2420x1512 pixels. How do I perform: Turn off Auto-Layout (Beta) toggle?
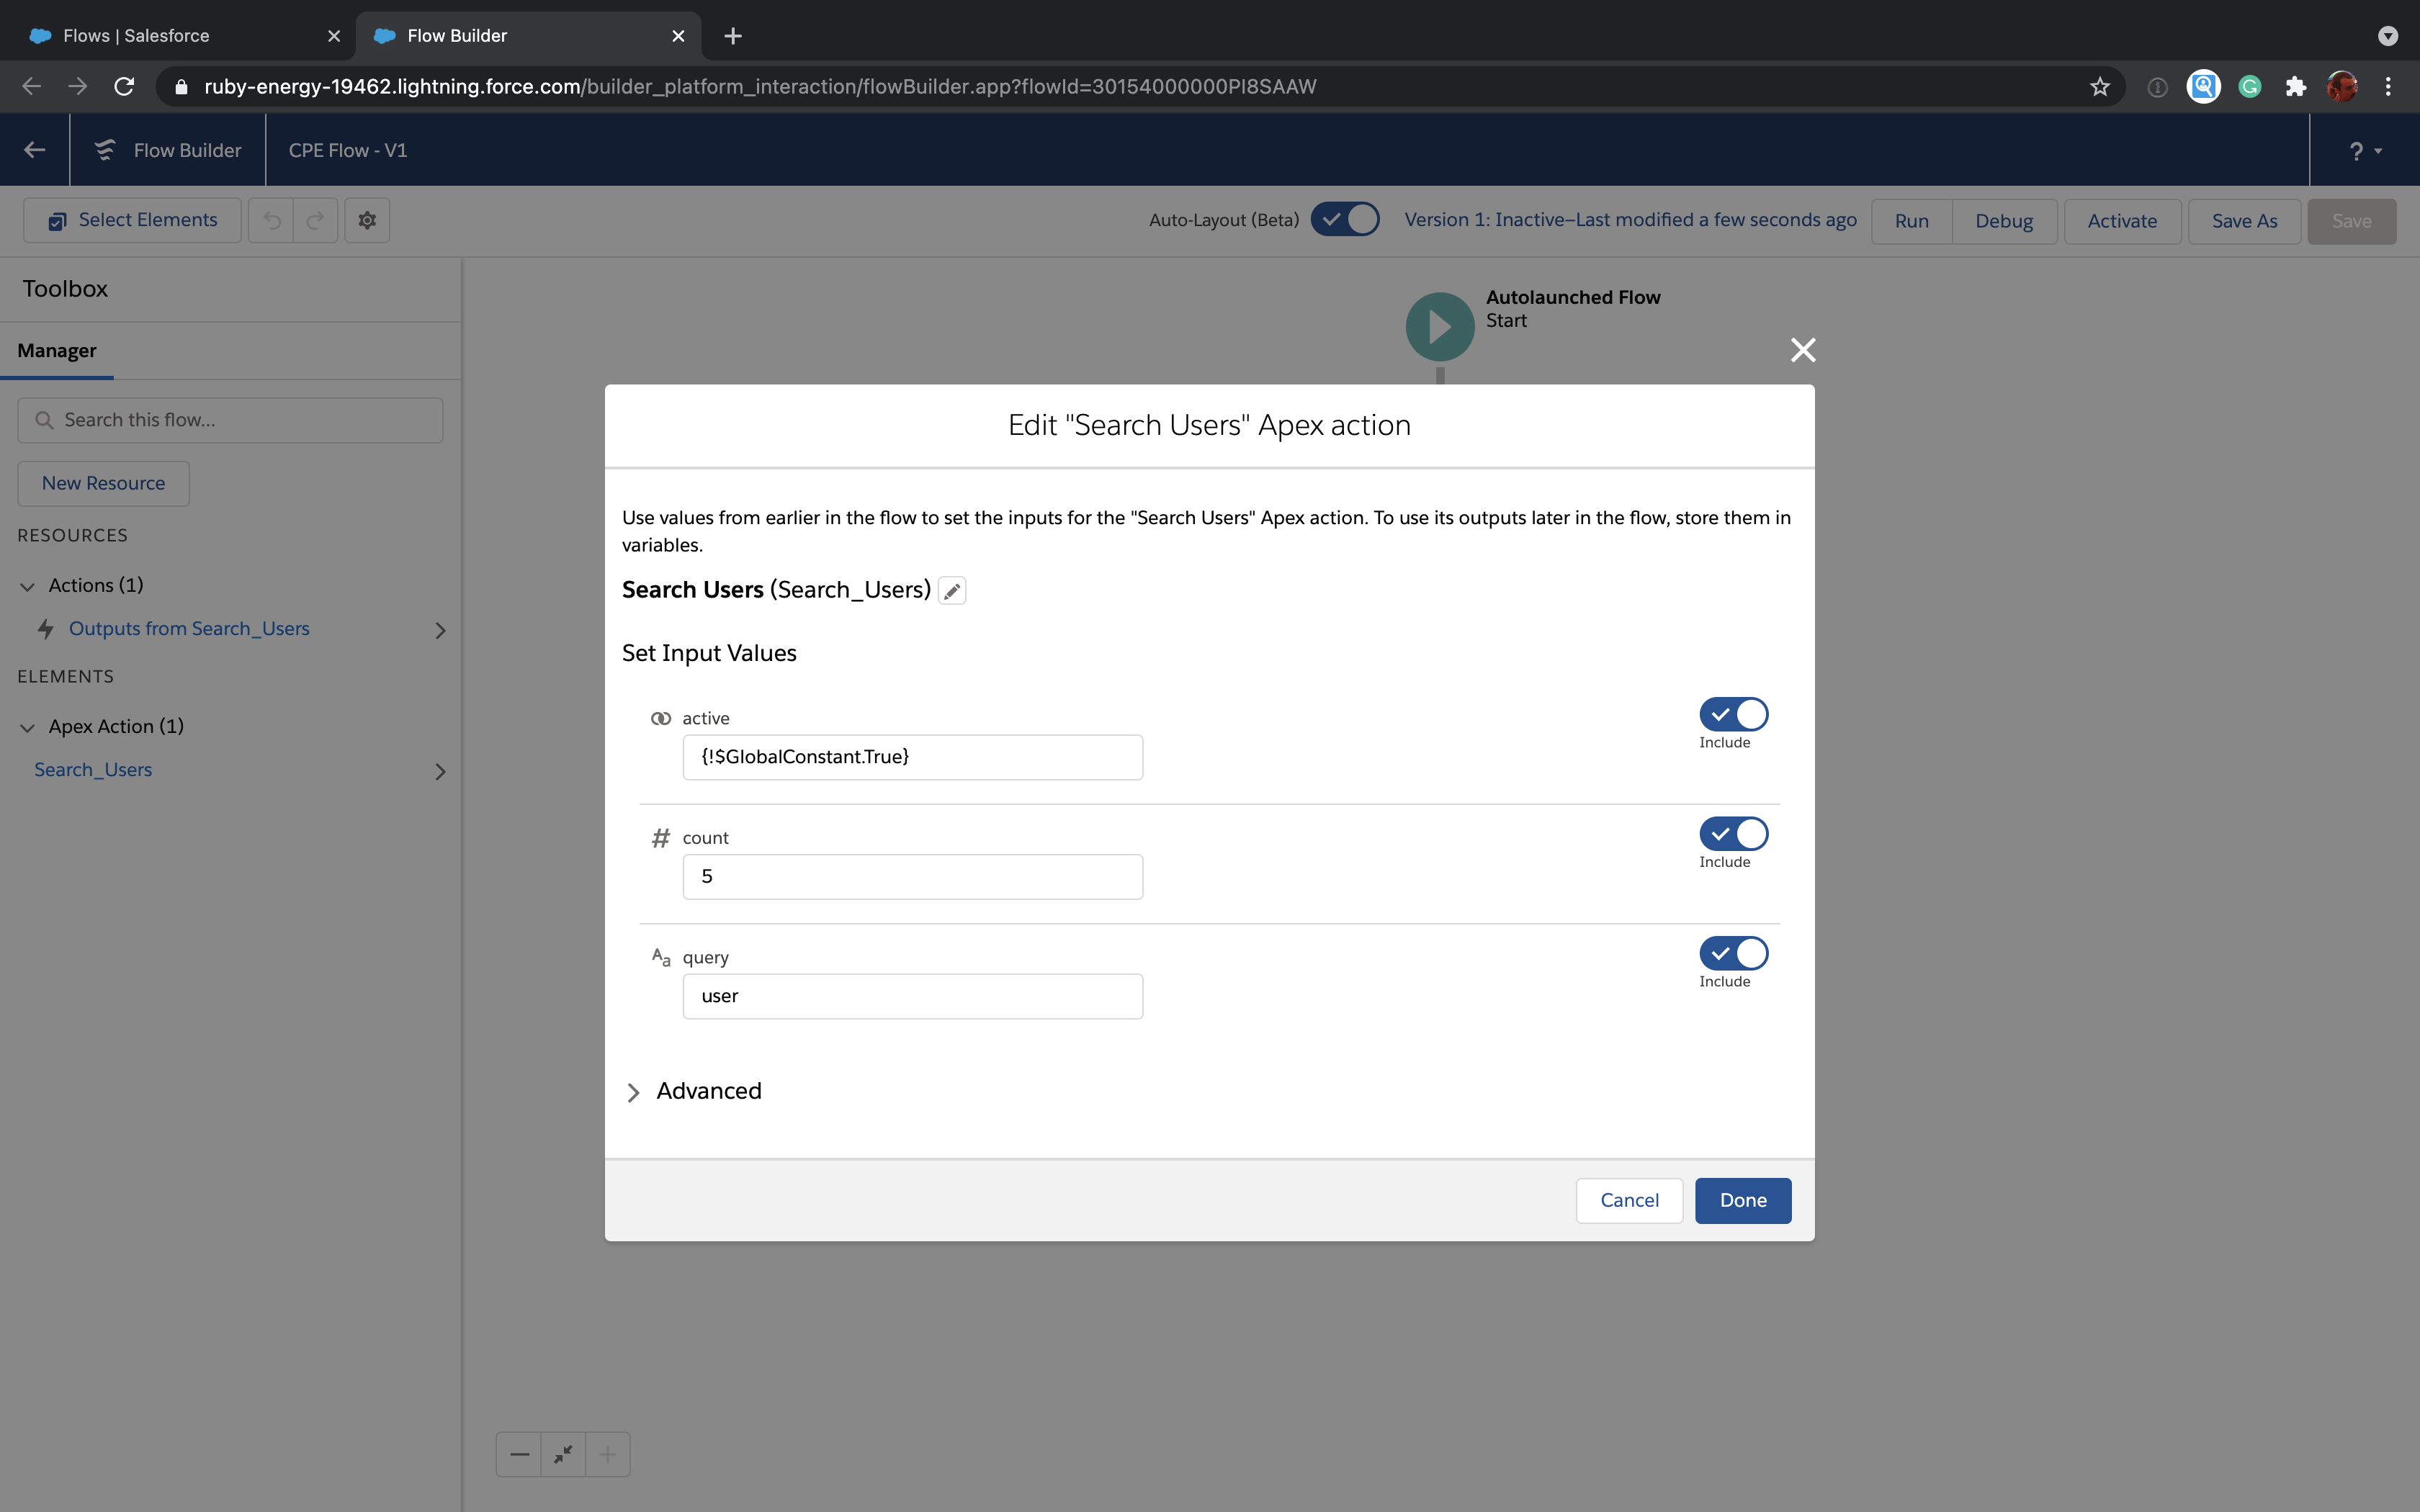point(1345,220)
